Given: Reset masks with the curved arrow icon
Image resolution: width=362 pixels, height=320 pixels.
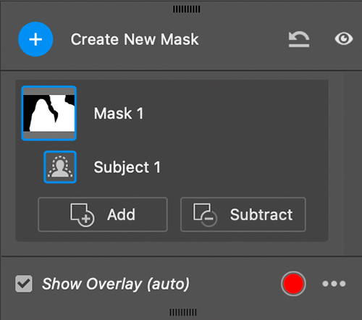Looking at the screenshot, I should [299, 39].
